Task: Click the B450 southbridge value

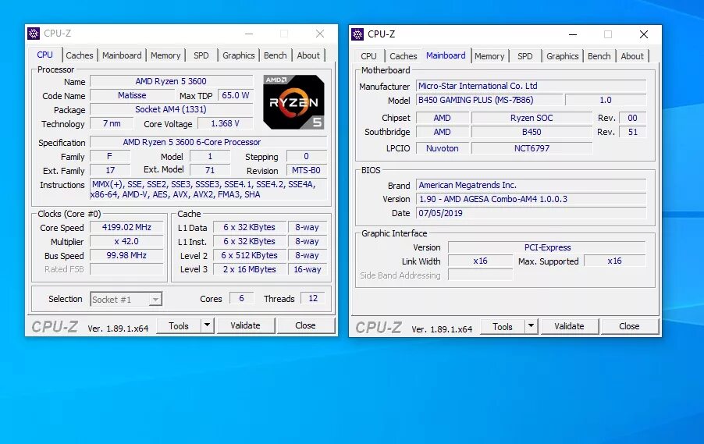Action: click(532, 132)
